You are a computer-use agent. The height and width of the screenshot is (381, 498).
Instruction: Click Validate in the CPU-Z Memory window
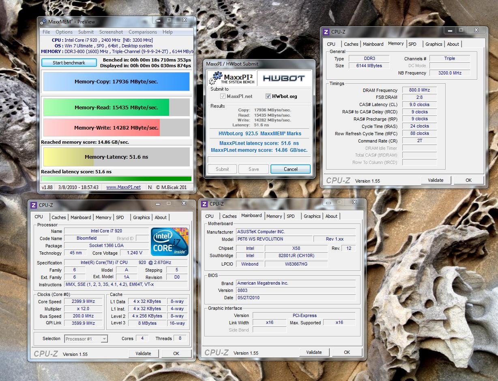[436, 180]
